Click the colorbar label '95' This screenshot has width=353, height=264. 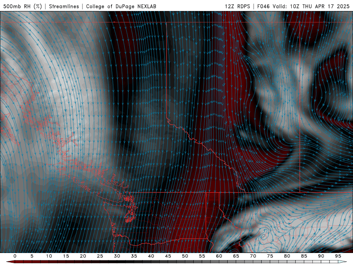pos(338,256)
